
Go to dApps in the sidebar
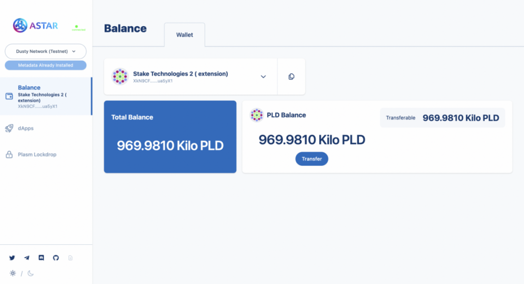point(26,128)
